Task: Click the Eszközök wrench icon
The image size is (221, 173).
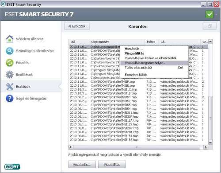Action: coord(10,86)
